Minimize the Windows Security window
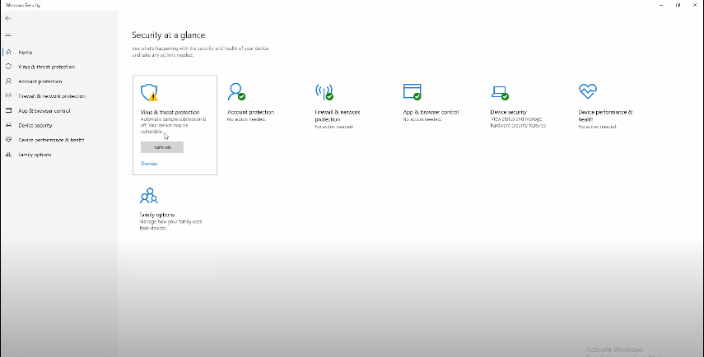Image resolution: width=704 pixels, height=357 pixels. 661,5
